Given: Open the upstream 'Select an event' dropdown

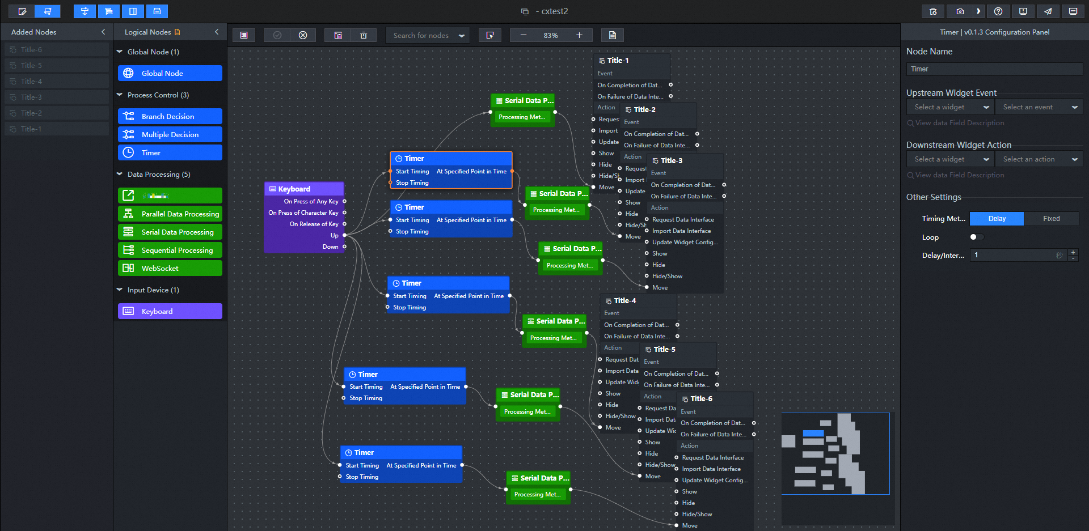Looking at the screenshot, I should coord(1039,107).
